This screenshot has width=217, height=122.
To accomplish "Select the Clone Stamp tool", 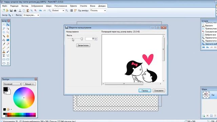I will click(x=4, y=52).
